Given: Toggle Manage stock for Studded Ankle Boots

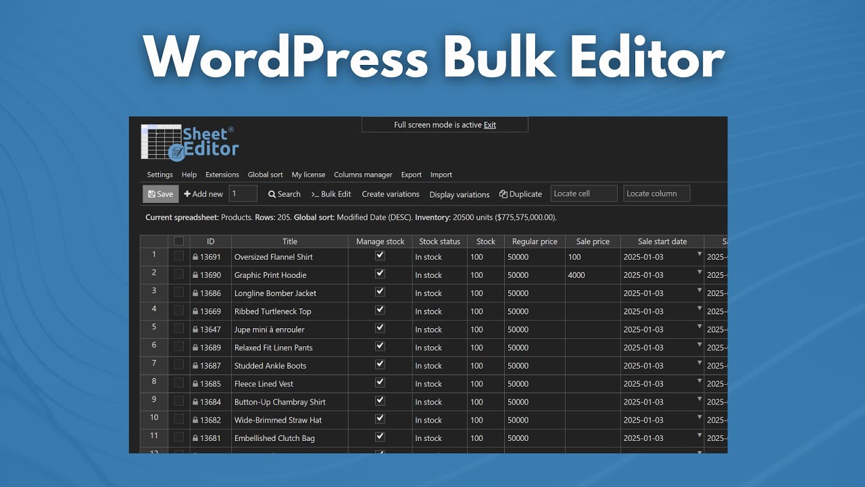Looking at the screenshot, I should (x=380, y=364).
